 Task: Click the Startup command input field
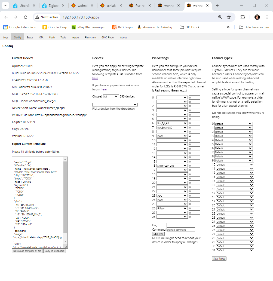point(181,230)
